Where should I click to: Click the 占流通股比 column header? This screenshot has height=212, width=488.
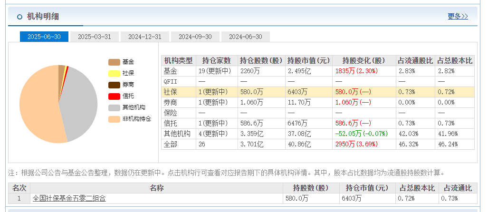click(x=415, y=61)
